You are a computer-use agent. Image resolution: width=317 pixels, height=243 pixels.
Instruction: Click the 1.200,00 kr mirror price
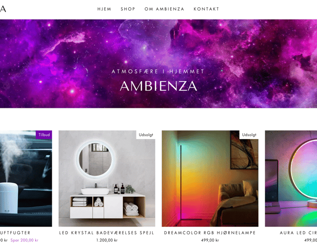coord(107,240)
